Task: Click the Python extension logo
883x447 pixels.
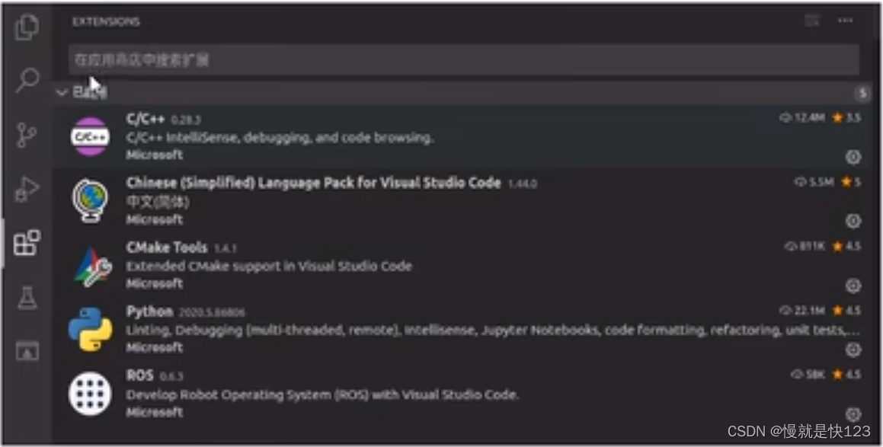Action: tap(91, 329)
